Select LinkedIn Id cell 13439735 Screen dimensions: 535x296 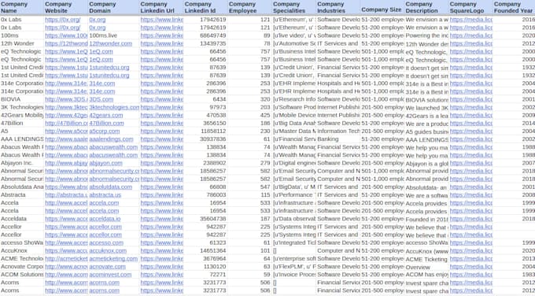point(206,43)
